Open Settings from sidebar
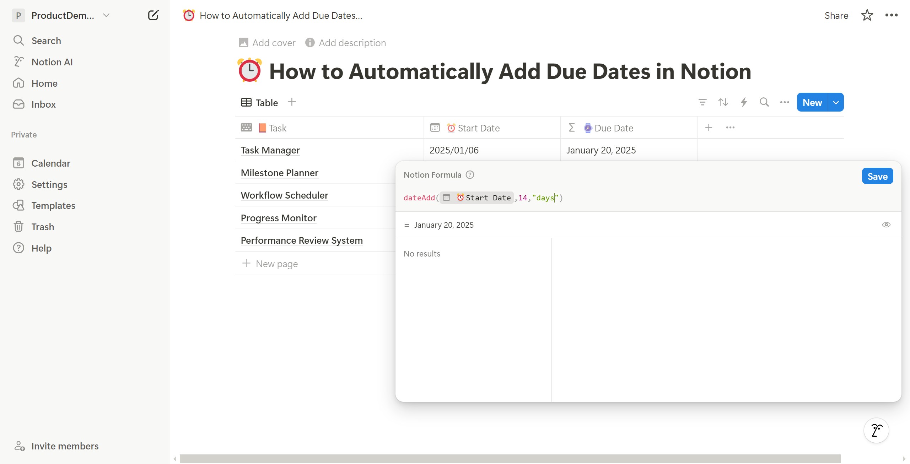Screen dimensions: 910x464 [x=49, y=185]
